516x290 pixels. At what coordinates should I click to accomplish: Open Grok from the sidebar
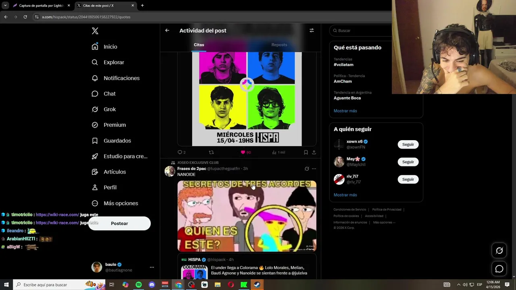104,109
